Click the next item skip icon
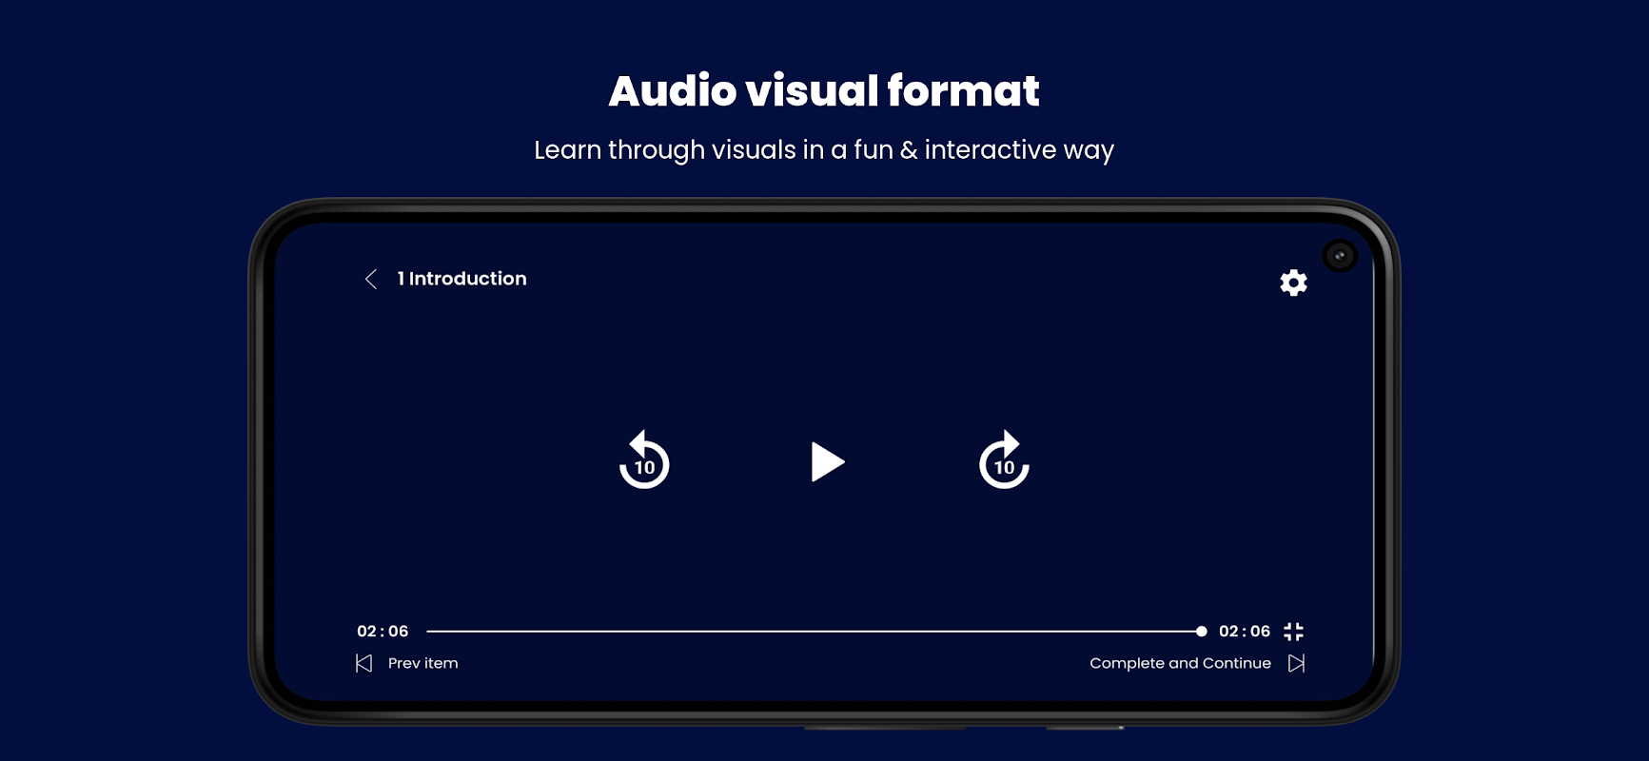Viewport: 1649px width, 761px height. coord(1296,663)
